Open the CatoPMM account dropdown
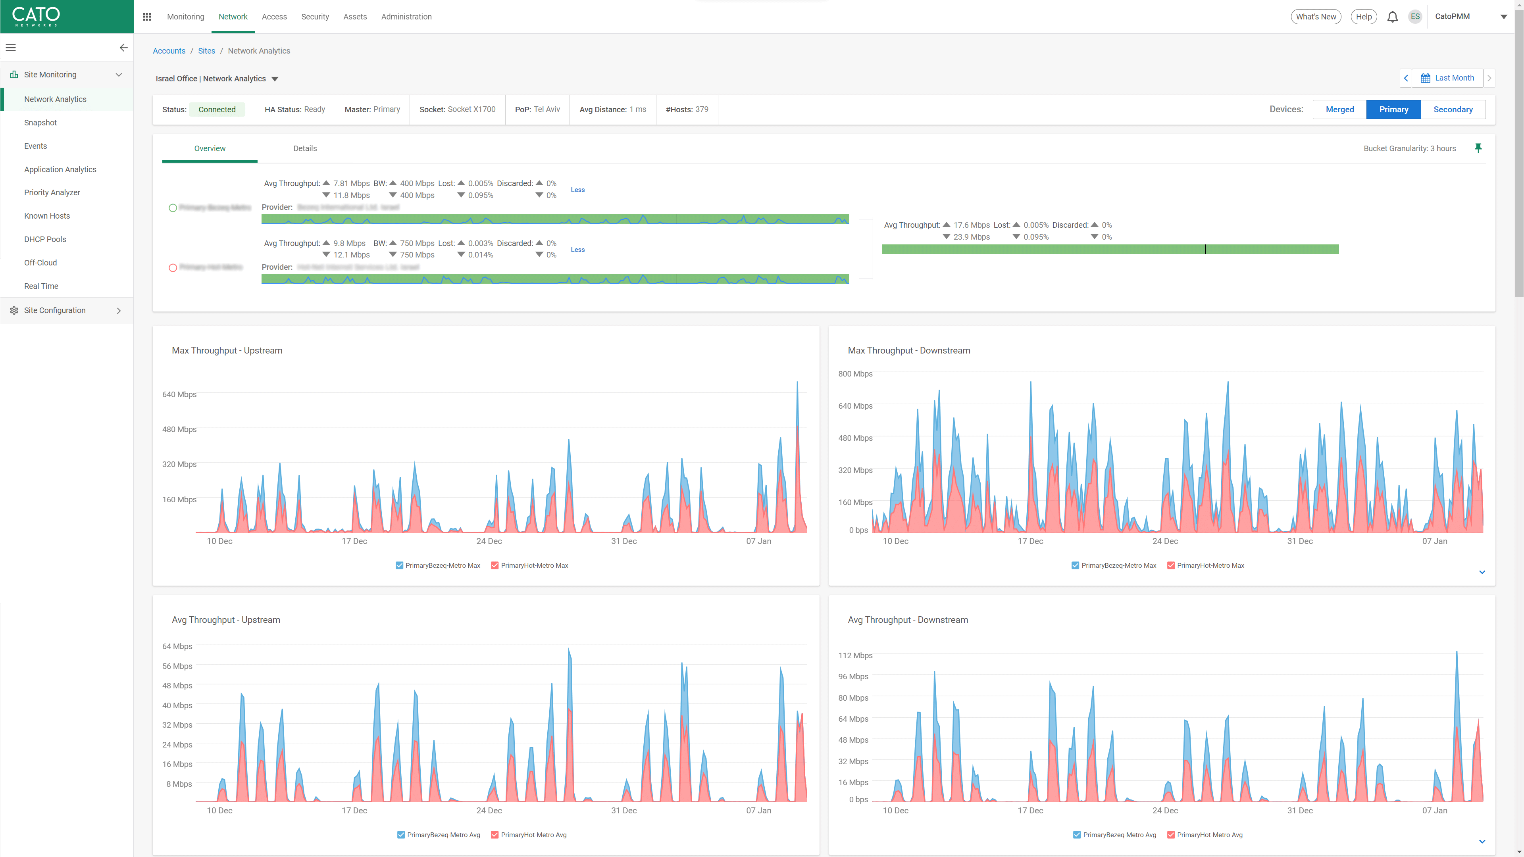Screen dimensions: 1524x857 click(1503, 17)
